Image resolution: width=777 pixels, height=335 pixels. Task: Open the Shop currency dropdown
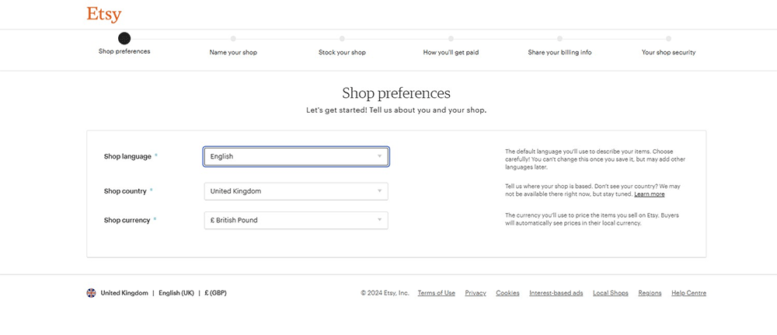(296, 220)
